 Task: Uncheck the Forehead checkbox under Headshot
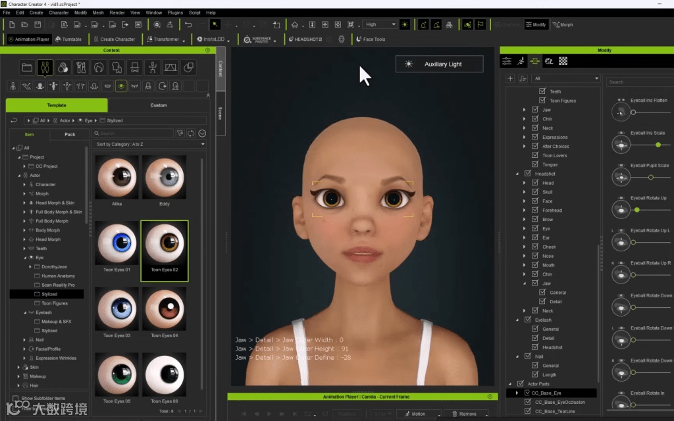point(534,210)
